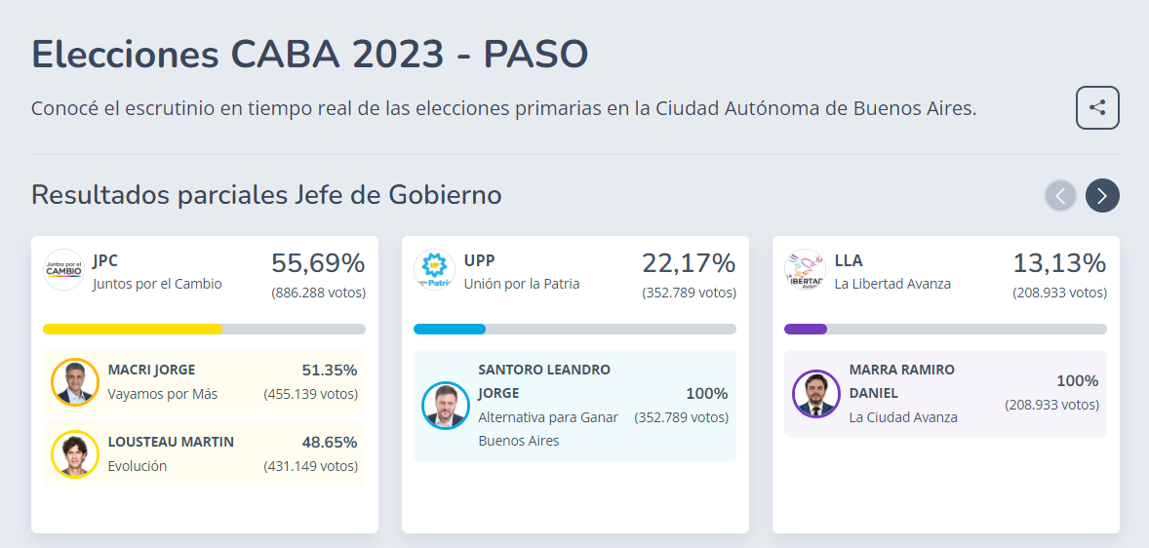Click Marra Ramiro Daniel's candidate photo

click(x=816, y=394)
